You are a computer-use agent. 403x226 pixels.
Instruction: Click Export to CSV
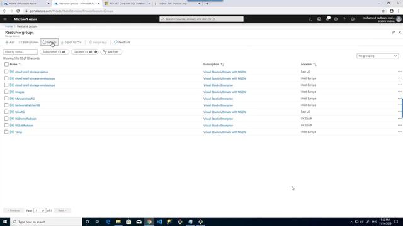point(71,42)
